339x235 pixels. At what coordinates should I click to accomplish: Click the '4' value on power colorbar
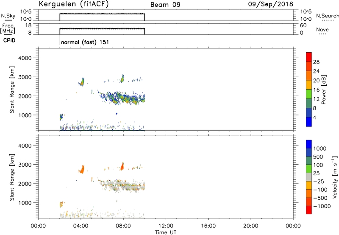pos(314,117)
